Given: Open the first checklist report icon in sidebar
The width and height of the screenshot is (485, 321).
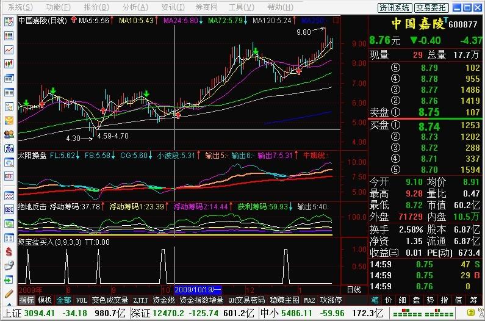Looking at the screenshot, I should (9, 22).
